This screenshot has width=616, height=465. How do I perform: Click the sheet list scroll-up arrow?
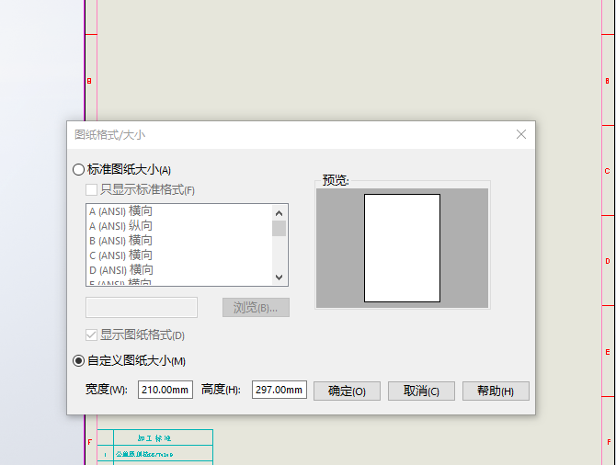coord(279,211)
